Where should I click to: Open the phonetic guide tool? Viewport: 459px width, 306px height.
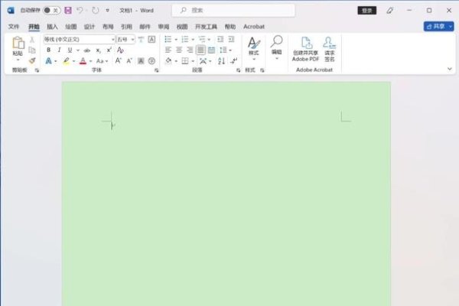[141, 39]
